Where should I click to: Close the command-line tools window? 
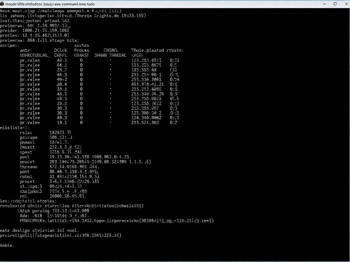(346, 4)
